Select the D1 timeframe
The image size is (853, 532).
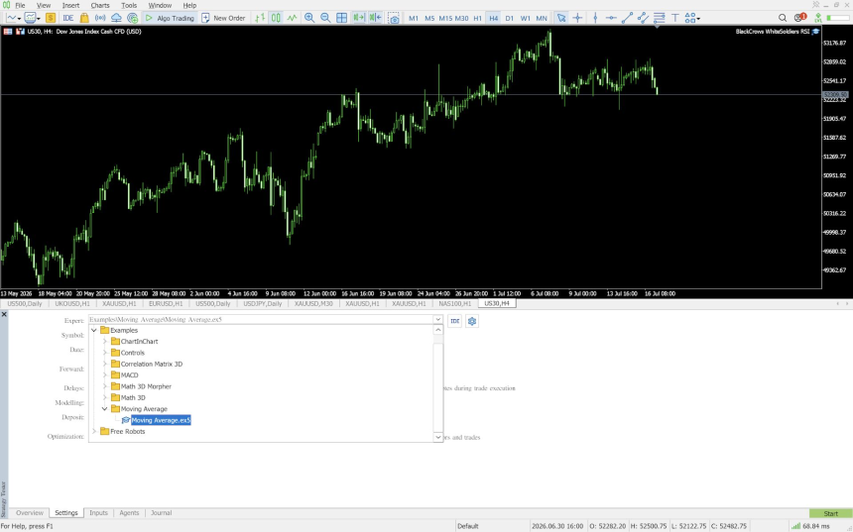509,18
